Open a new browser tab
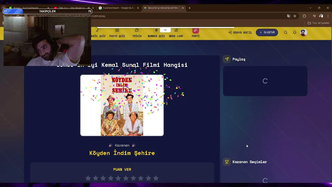This screenshot has height=187, width=332. tap(190, 8)
